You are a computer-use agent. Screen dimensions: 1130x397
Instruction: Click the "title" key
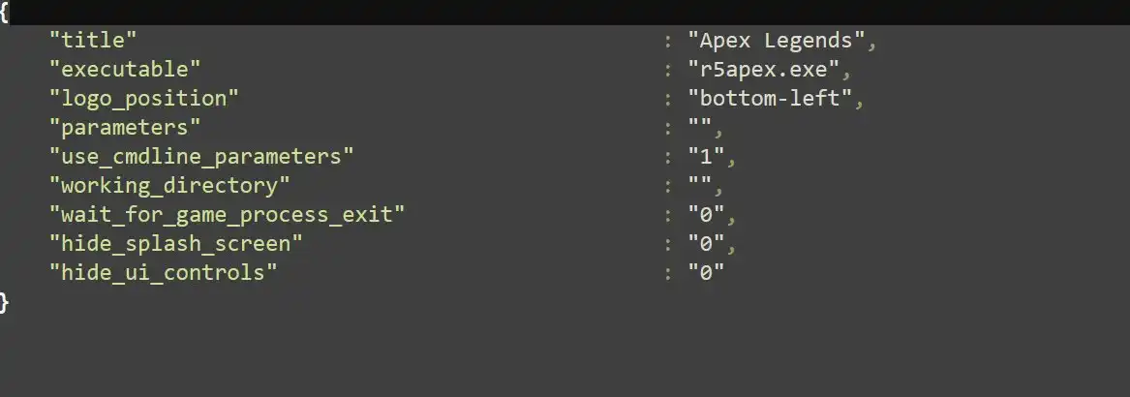pyautogui.click(x=93, y=41)
